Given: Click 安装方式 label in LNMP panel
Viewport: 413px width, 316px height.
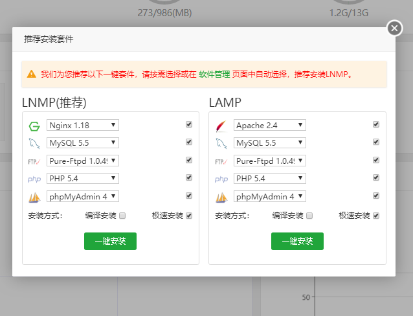Looking at the screenshot, I should (x=45, y=216).
